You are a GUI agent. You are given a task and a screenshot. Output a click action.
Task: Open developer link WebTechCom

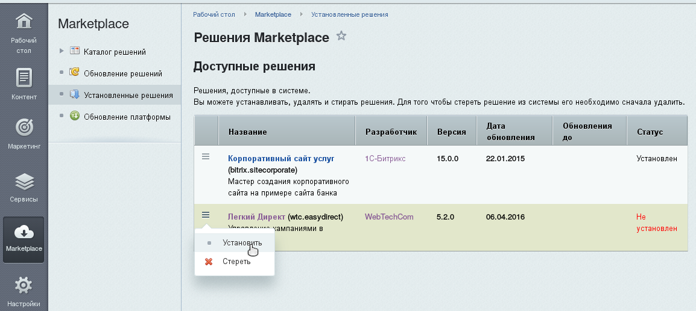(389, 217)
